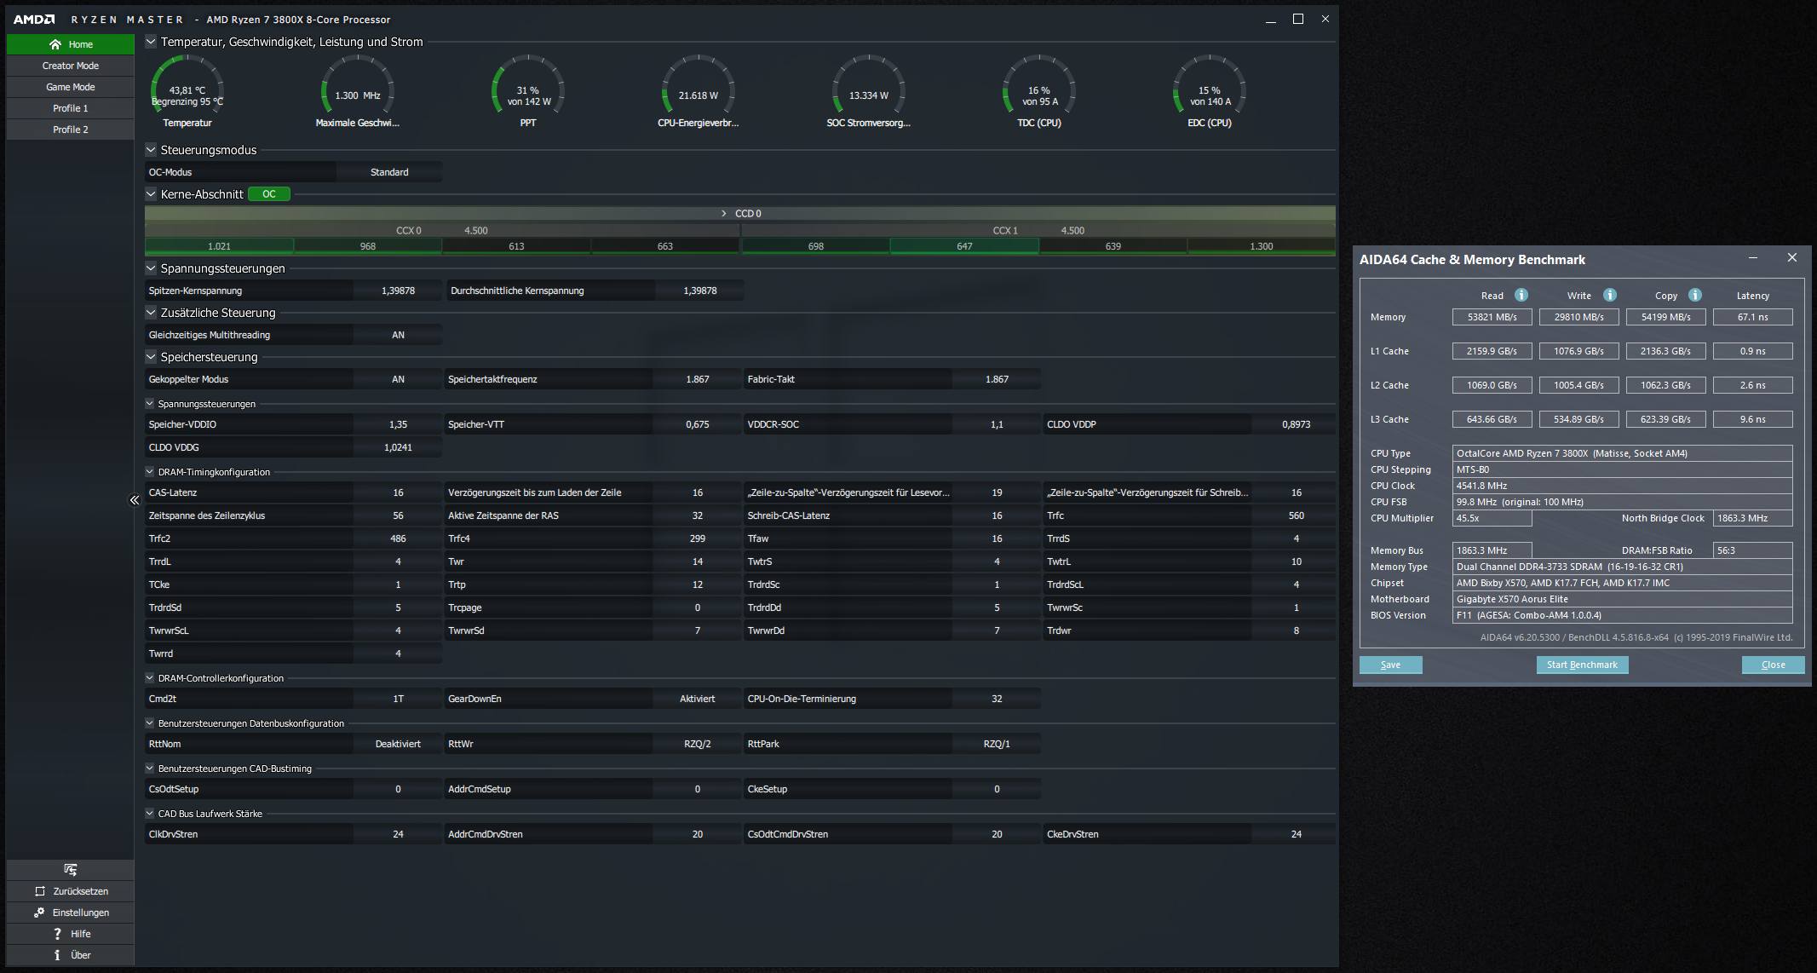Click the Hilfe question mark icon
This screenshot has height=973, width=1817.
click(57, 934)
